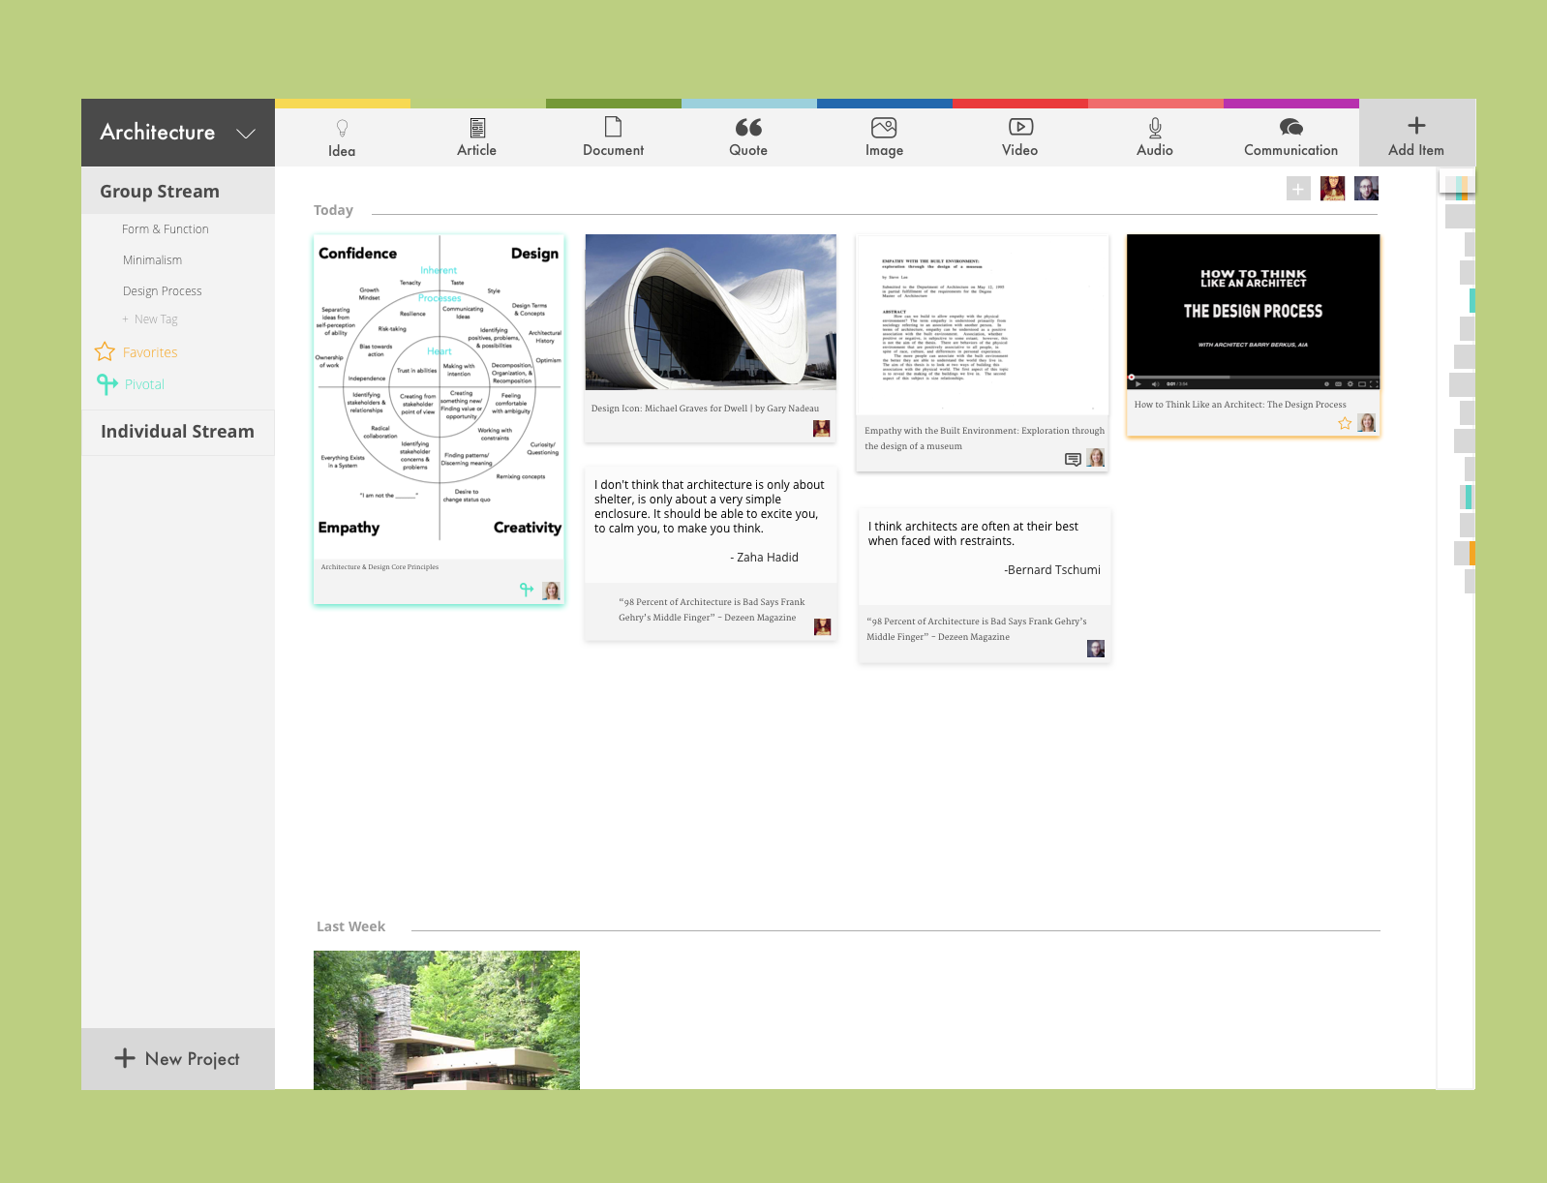Open the Architecture project dropdown
Screen dimensions: 1547x1183
pyautogui.click(x=178, y=133)
